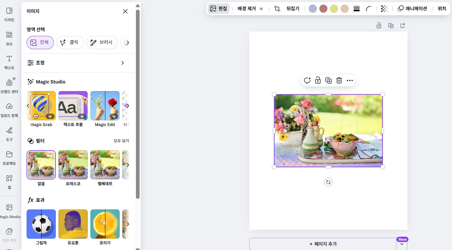Screen dimensions: 452x250
Task: Choose the Magic Grab tool thumbnail
Action: pos(41,106)
